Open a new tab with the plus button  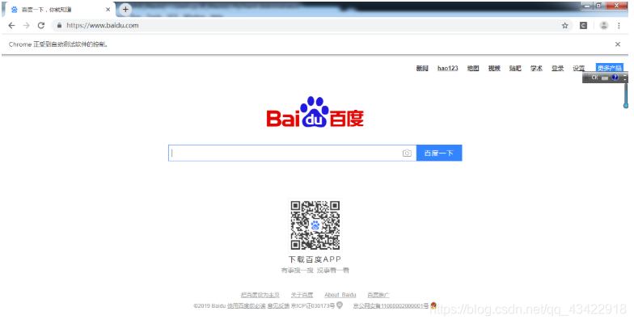126,9
